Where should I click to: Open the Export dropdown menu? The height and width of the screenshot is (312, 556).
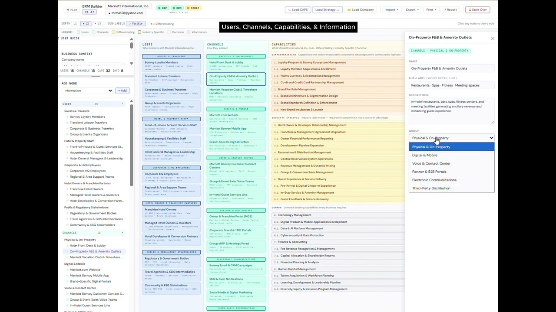tap(412, 10)
